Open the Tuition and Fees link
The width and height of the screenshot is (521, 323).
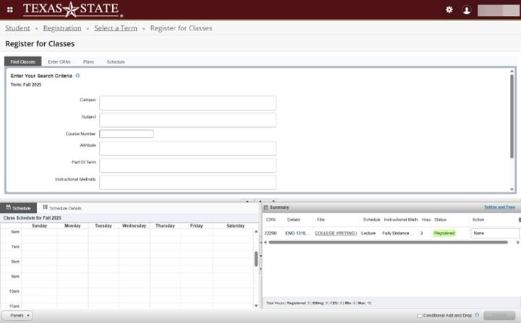pos(499,207)
